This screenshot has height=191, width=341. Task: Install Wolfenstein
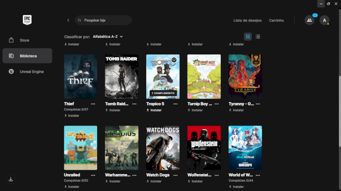click(x=195, y=181)
